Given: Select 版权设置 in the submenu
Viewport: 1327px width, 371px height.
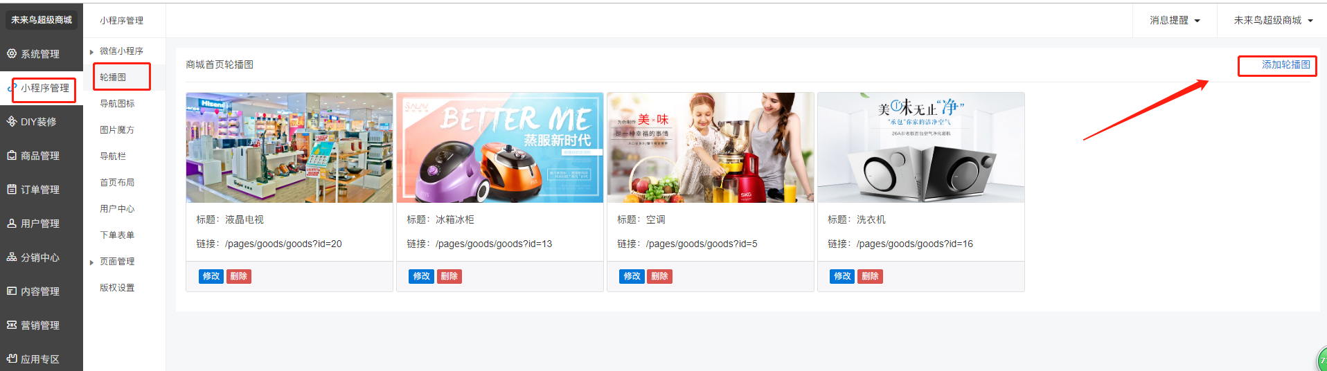Looking at the screenshot, I should coord(117,287).
